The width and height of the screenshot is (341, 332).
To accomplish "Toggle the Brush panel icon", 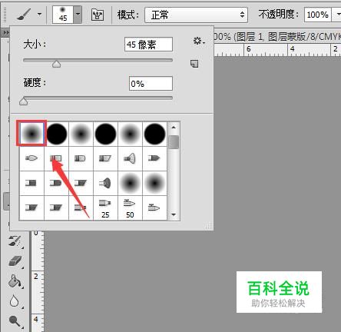I will click(x=98, y=15).
